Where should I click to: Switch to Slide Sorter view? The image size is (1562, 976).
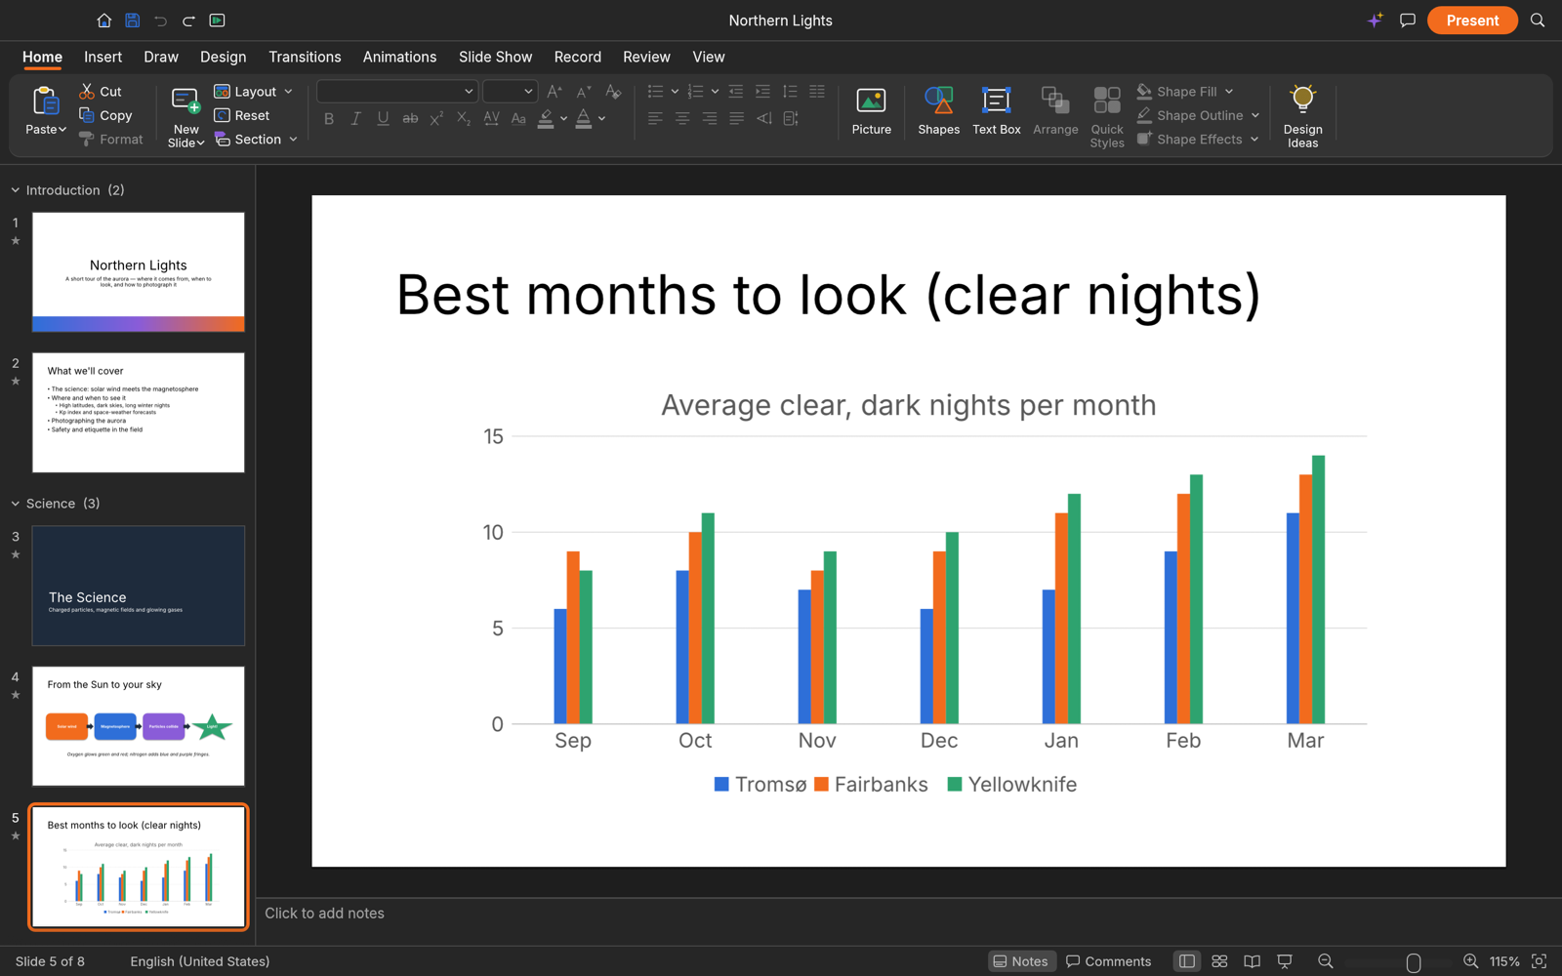[1219, 961]
